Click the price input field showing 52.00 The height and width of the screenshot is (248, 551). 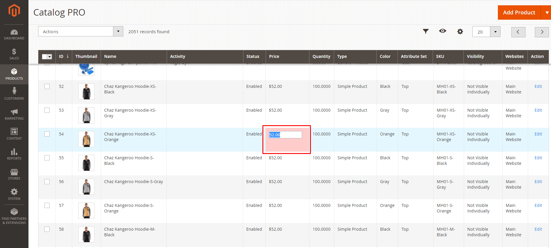pos(285,135)
